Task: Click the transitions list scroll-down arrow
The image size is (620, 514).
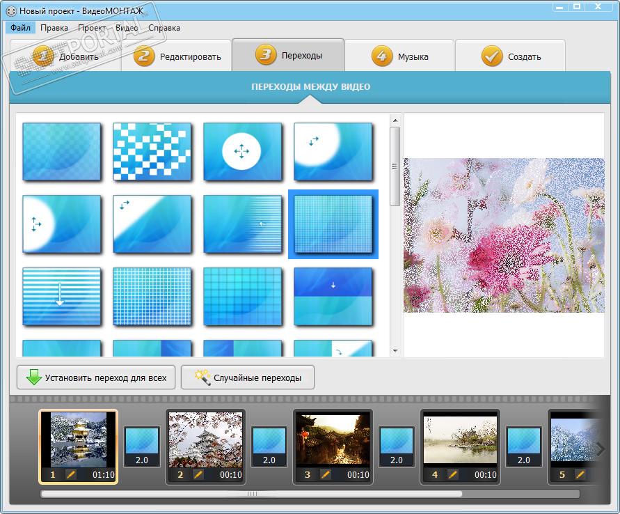Action: 395,351
